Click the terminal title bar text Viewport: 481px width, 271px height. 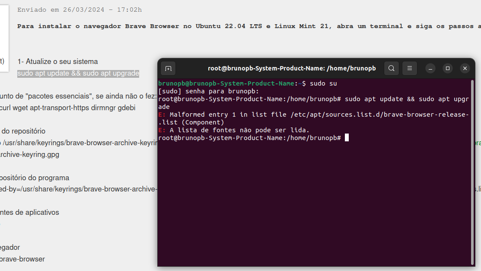(292, 68)
